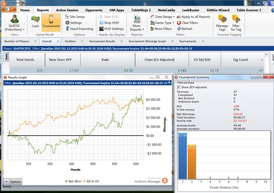Open the Settings gear option
The image size is (274, 193).
pos(74,23)
